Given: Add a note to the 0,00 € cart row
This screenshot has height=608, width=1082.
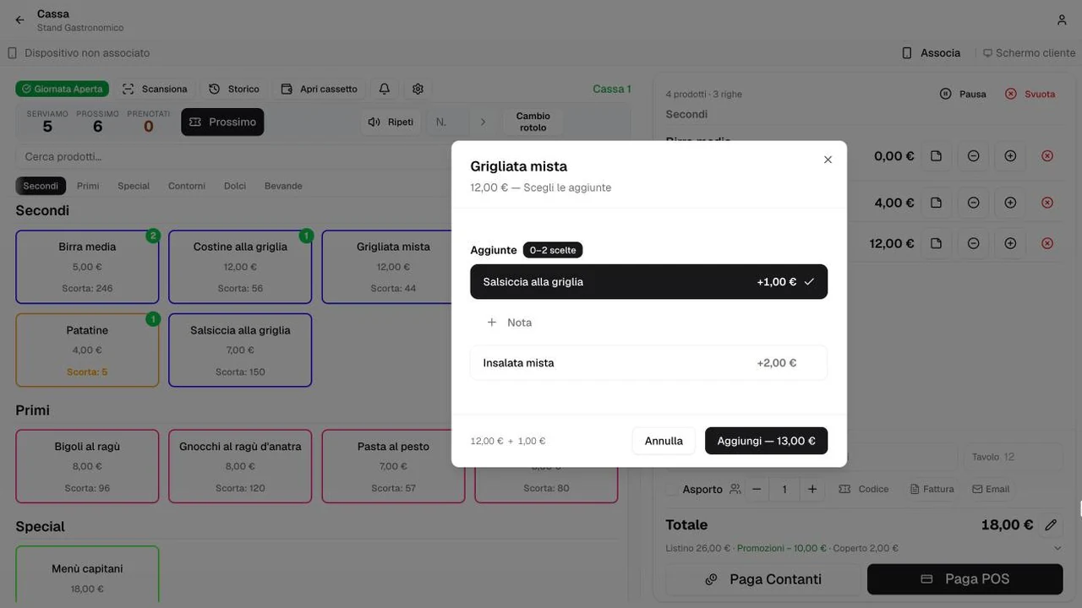Looking at the screenshot, I should (936, 156).
